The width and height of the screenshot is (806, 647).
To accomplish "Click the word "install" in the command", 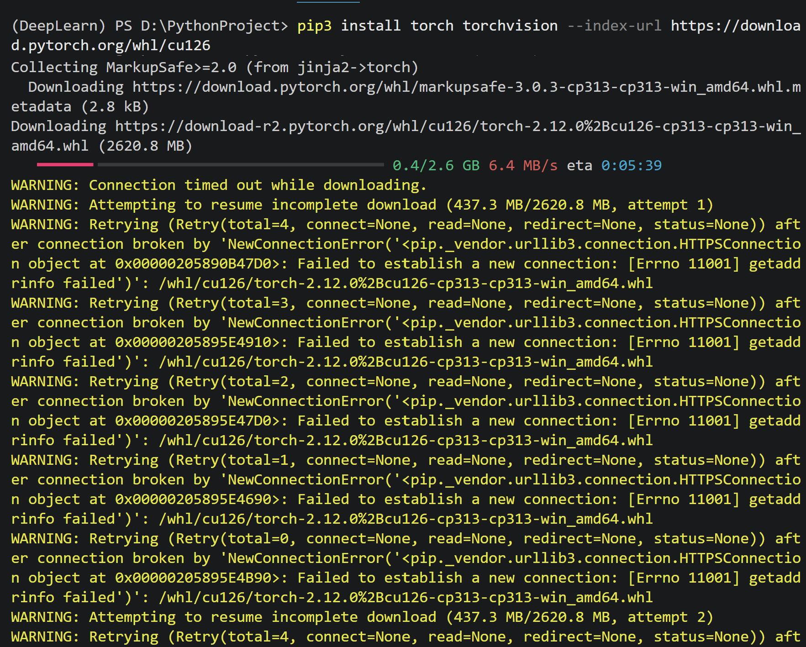I will (371, 26).
